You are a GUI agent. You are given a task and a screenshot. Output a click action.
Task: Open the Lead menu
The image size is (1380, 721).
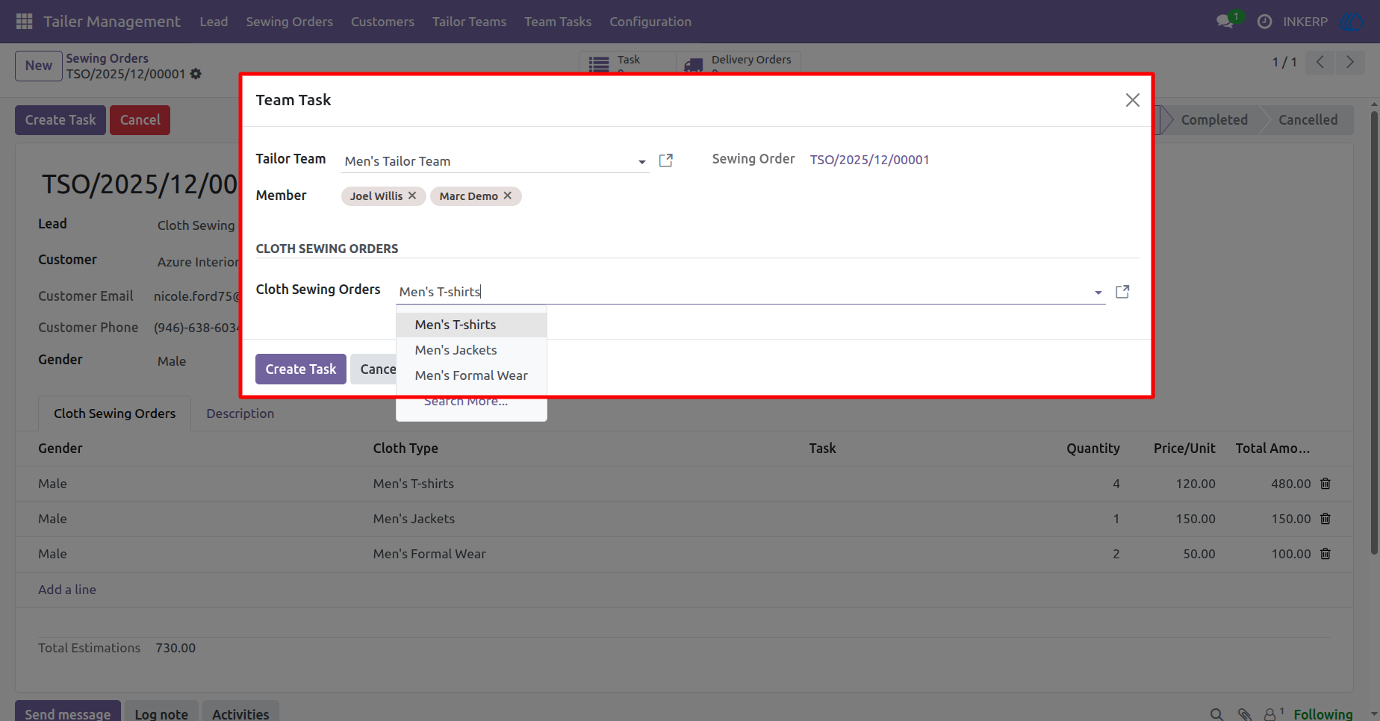tap(214, 22)
